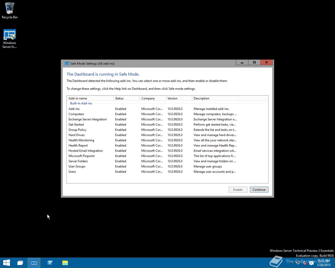Open the Start menu

(x=6, y=263)
